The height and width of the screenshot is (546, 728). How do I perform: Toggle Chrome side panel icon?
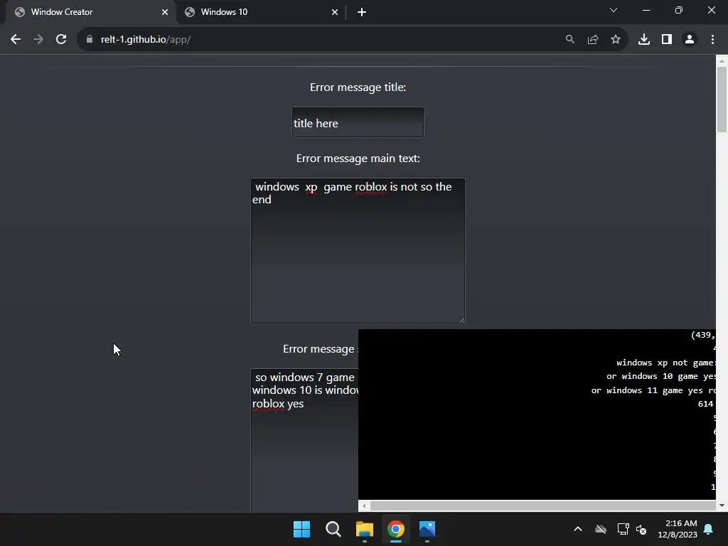667,40
